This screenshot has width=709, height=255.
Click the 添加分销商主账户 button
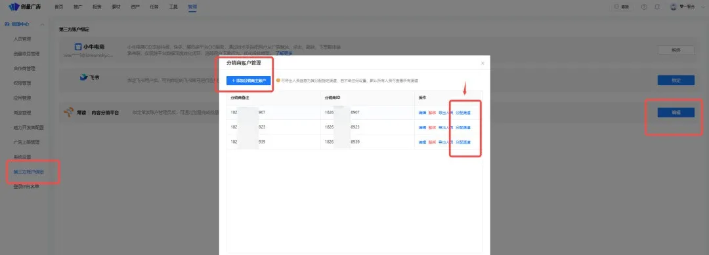point(249,81)
